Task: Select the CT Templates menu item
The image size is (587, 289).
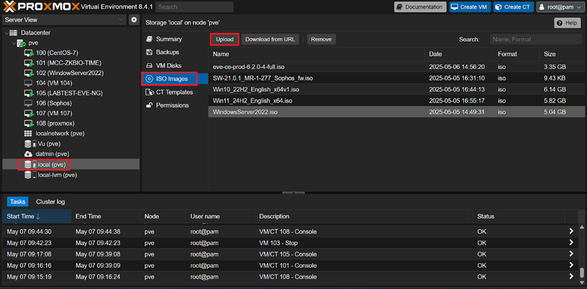Action: pos(174,92)
